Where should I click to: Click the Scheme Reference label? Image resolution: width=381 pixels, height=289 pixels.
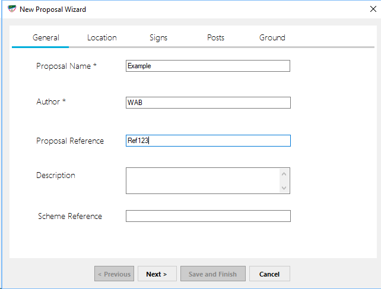pos(70,216)
